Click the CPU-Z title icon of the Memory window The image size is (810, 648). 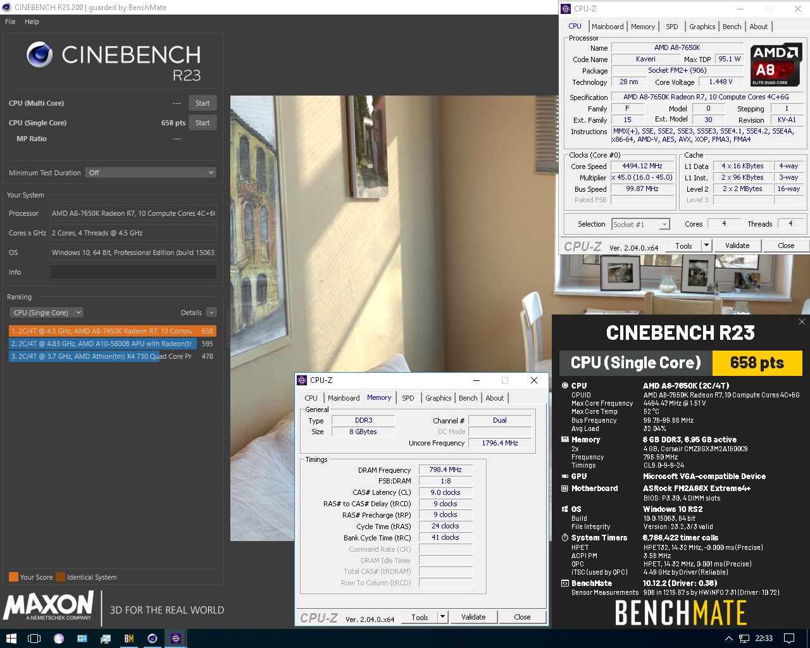302,380
